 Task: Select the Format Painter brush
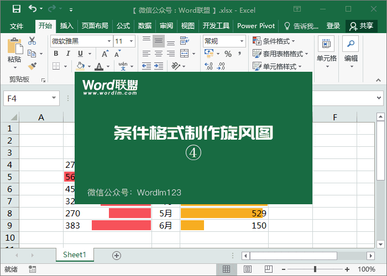coord(32,66)
